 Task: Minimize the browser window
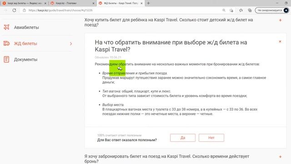click(277, 3)
